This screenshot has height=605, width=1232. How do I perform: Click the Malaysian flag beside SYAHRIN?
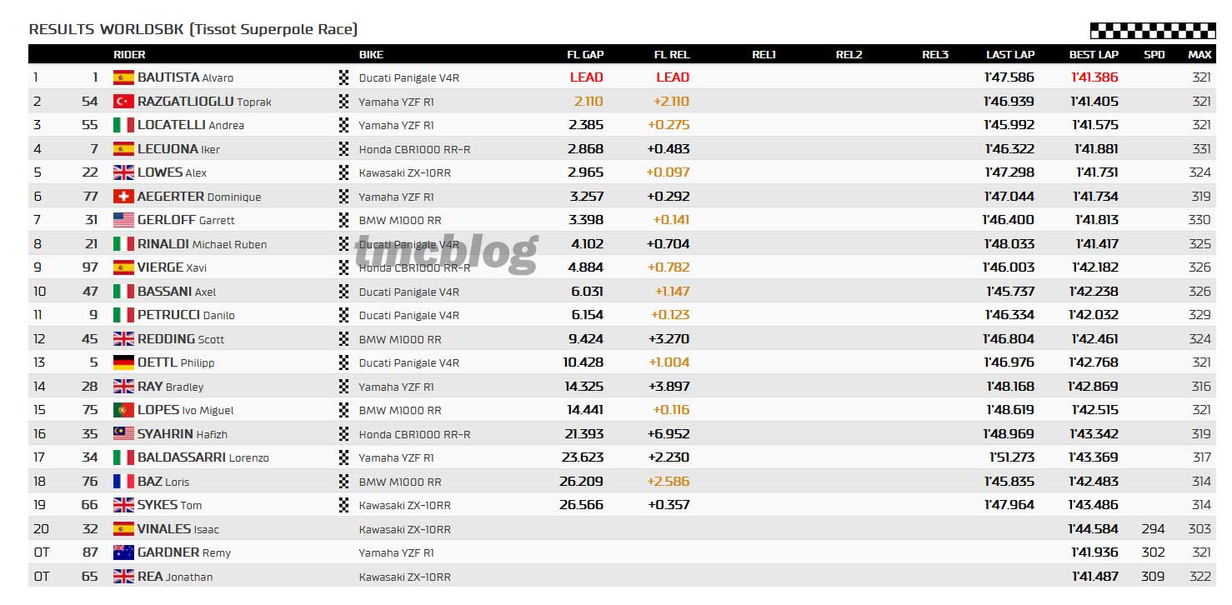click(123, 434)
